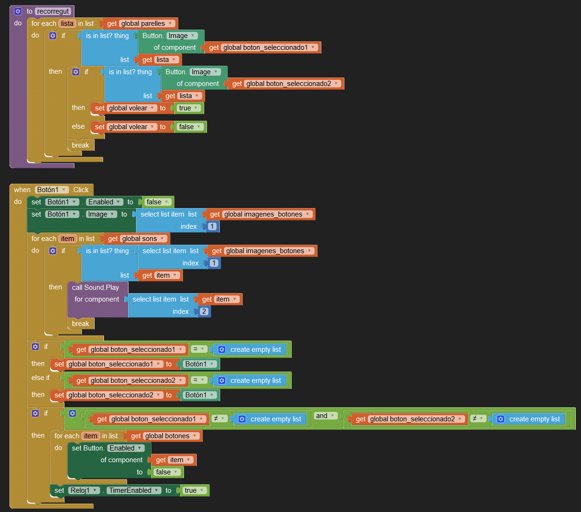
Task: Select the call Sound.Play block
Action: coord(96,287)
